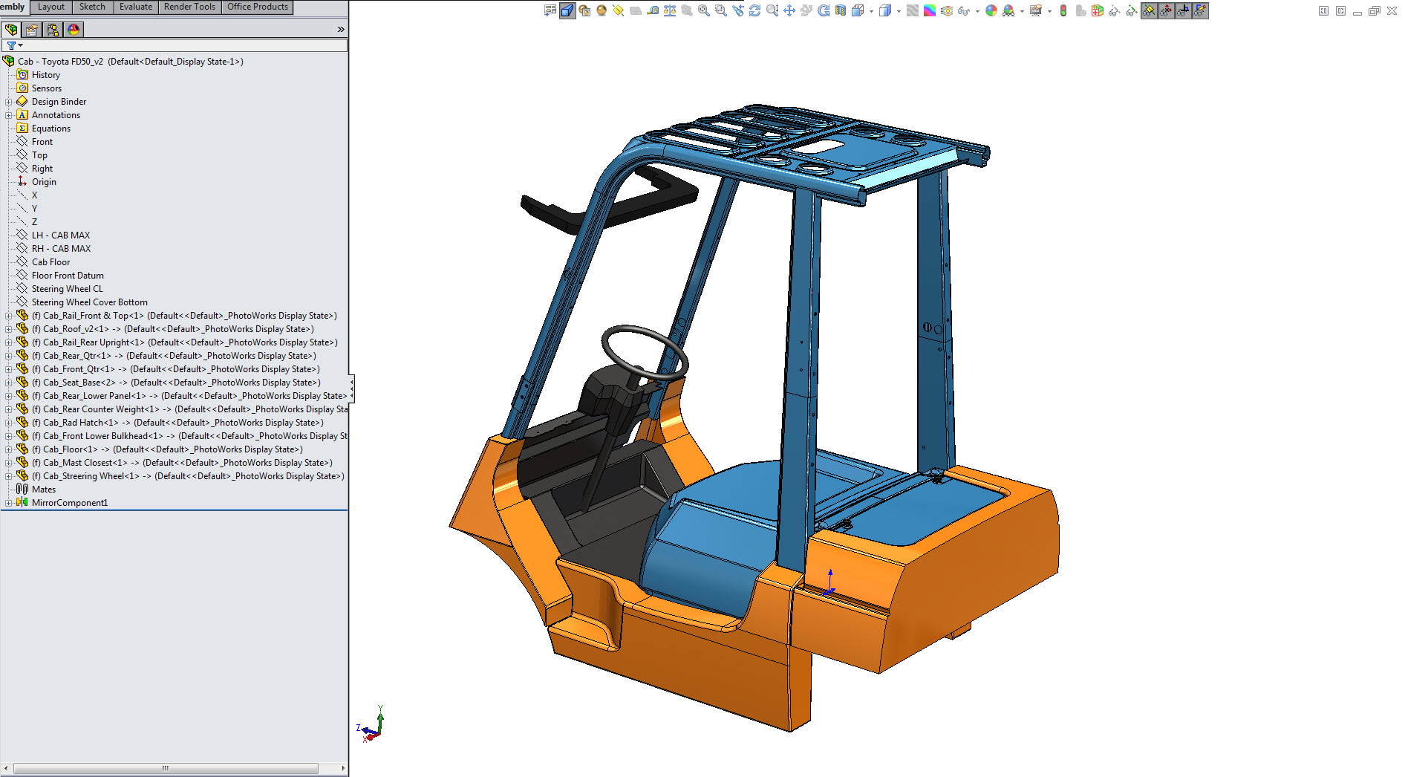Click the Display Style box icon
The height and width of the screenshot is (777, 1405).
click(x=885, y=10)
